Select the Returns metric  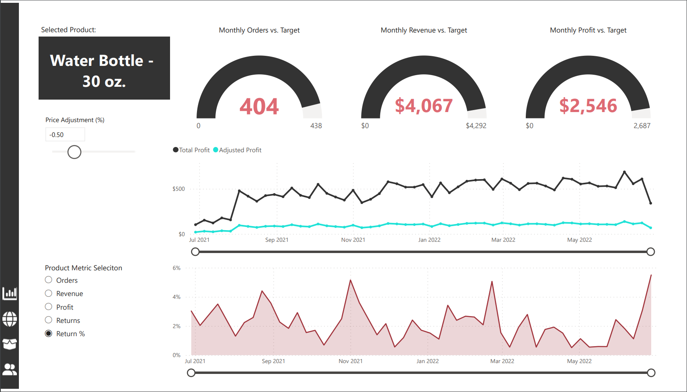49,320
